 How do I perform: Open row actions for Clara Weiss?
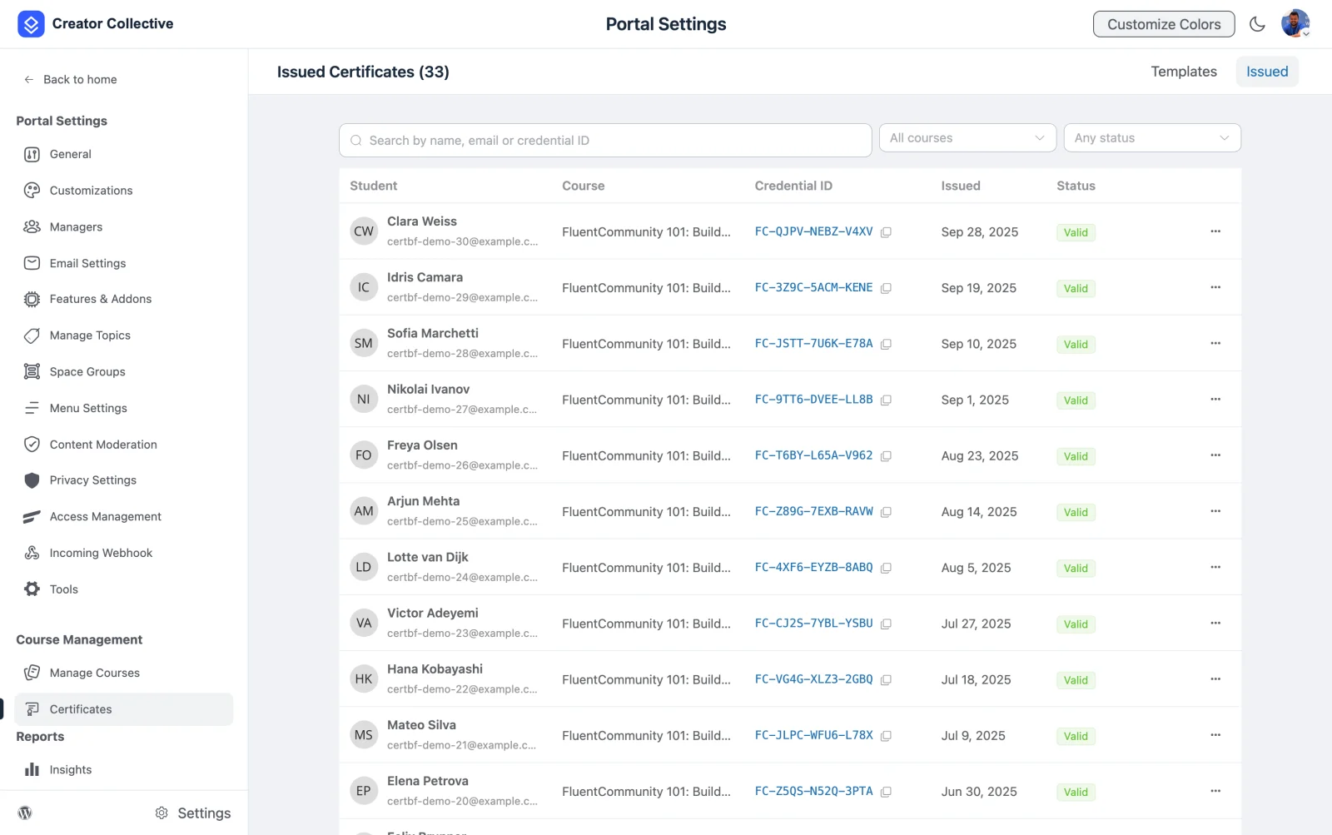pyautogui.click(x=1215, y=231)
